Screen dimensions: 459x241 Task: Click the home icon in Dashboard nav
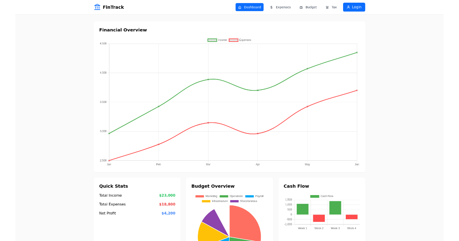click(x=239, y=7)
